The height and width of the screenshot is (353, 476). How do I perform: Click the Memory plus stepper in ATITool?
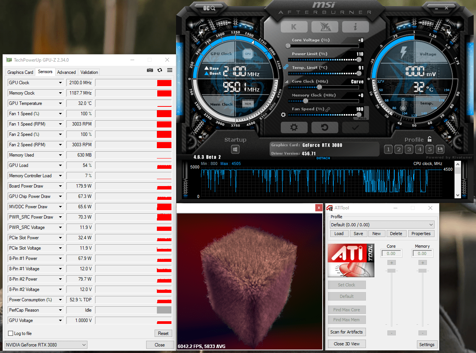(x=422, y=263)
